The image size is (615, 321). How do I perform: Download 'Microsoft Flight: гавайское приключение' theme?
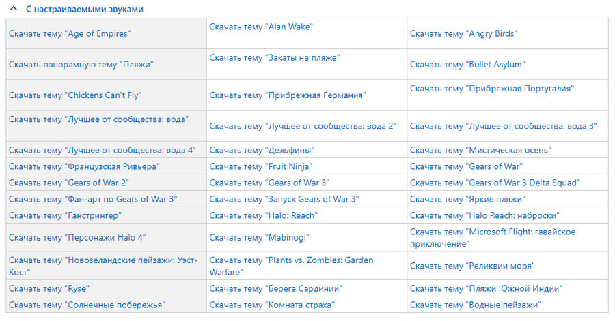[x=493, y=238]
